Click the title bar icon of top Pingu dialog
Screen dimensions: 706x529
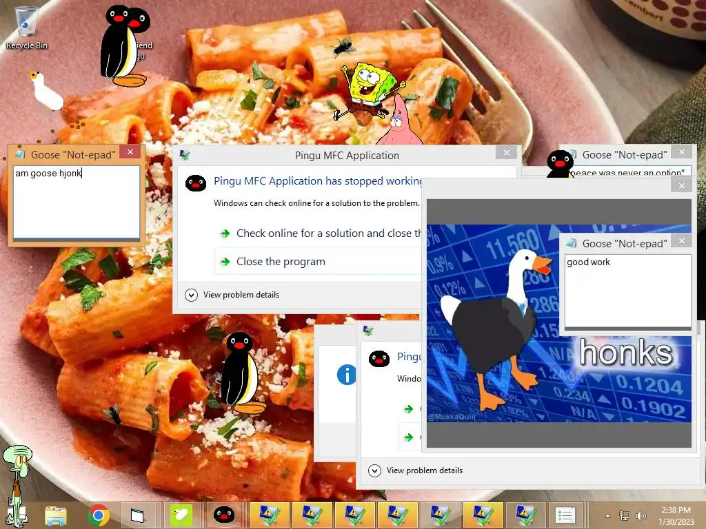point(184,155)
